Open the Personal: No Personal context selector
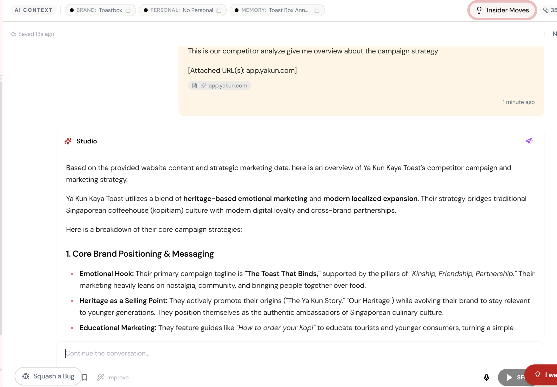 click(178, 10)
